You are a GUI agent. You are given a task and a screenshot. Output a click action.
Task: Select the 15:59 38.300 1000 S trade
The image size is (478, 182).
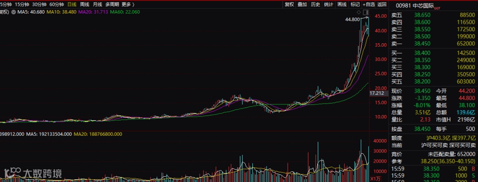433,176
